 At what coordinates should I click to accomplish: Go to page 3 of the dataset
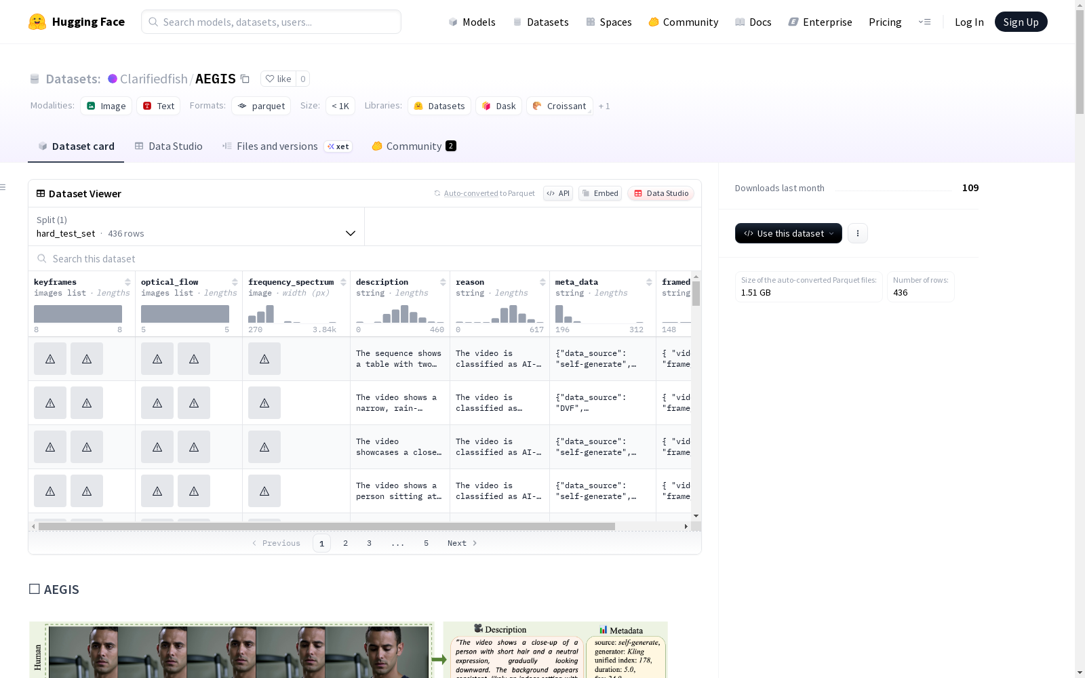click(x=370, y=543)
